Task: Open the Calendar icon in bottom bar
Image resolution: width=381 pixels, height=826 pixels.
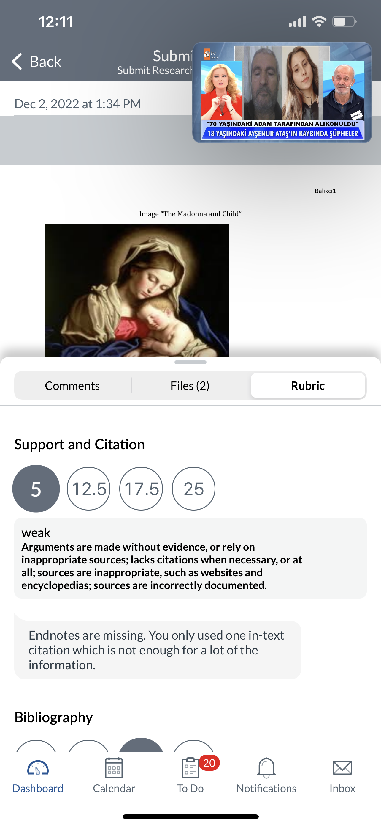Action: point(114,768)
